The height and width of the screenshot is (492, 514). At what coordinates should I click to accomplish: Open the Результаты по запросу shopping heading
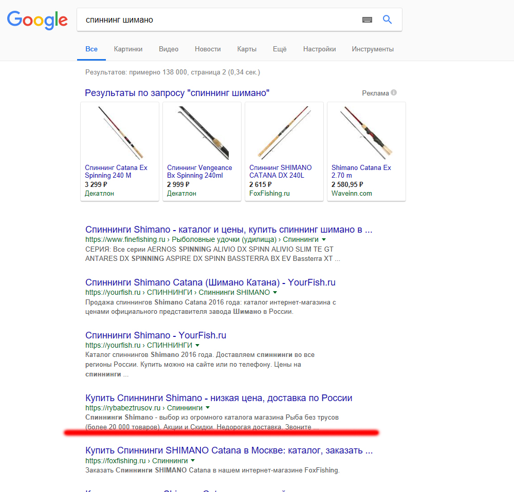coord(177,93)
